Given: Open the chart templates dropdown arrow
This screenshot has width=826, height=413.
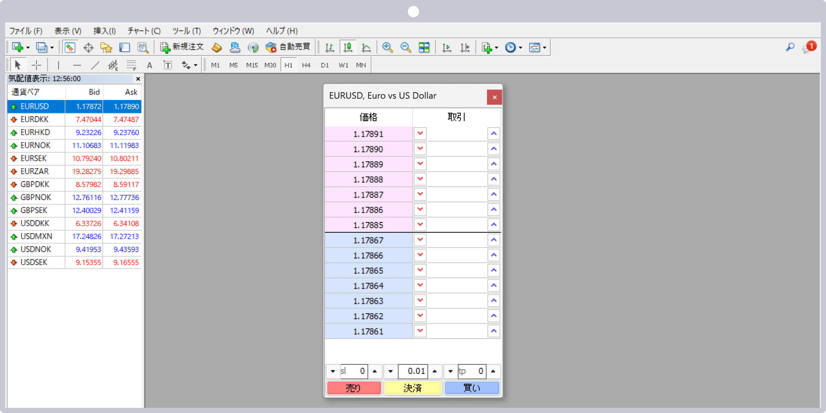Looking at the screenshot, I should (x=545, y=48).
